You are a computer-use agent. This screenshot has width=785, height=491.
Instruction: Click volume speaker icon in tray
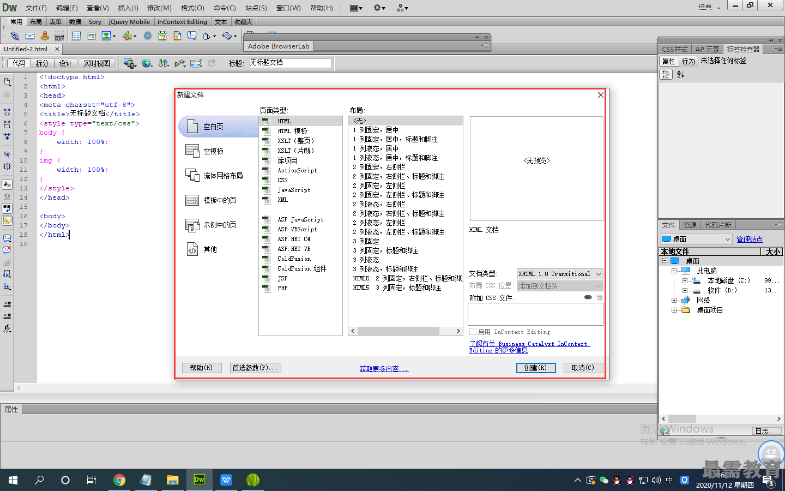(x=656, y=480)
